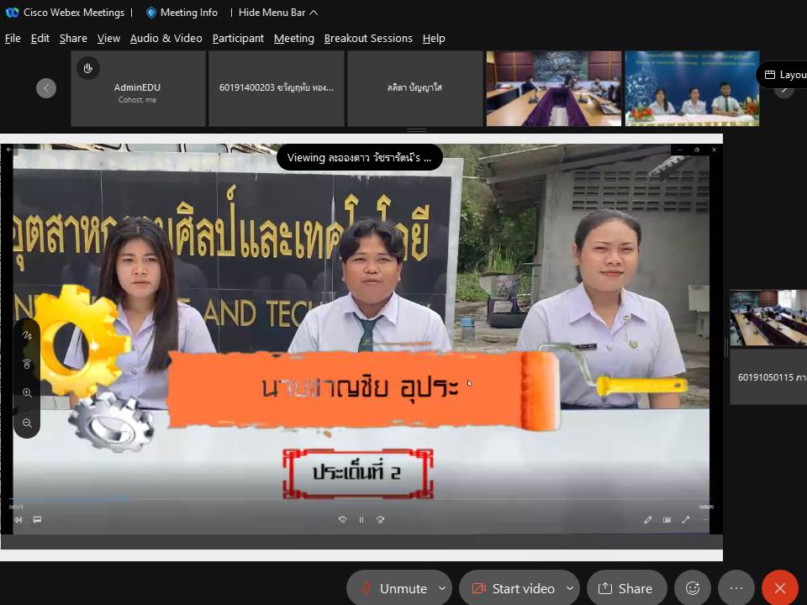Open the Audio & Video menu
Screen dimensions: 807x605
click(166, 39)
